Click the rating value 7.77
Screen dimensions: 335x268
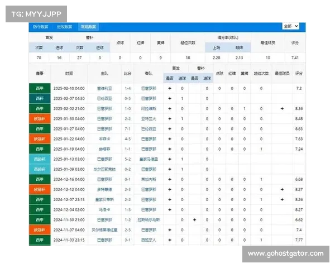coord(299,240)
